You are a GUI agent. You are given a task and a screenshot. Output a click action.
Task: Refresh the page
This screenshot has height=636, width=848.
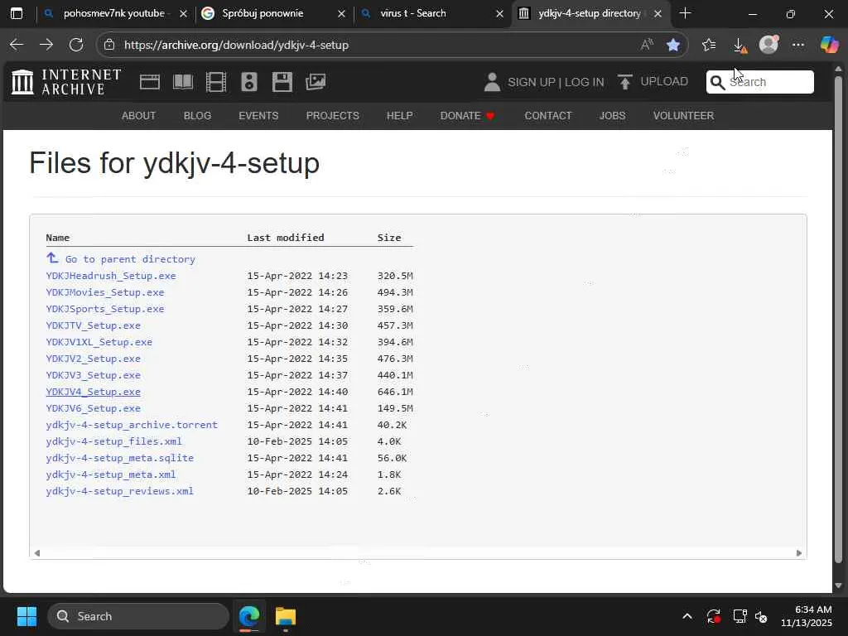tap(76, 45)
